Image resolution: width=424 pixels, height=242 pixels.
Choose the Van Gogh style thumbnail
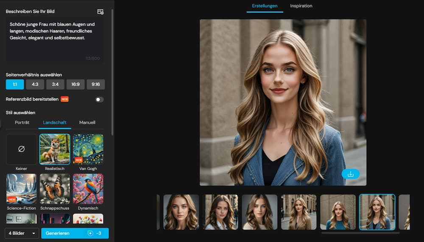click(x=88, y=149)
